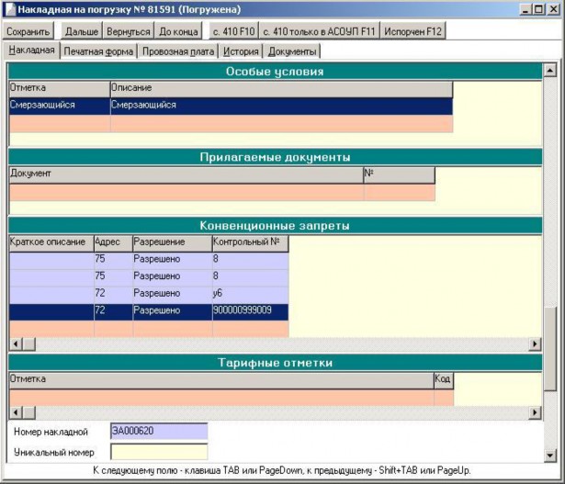Click empty Документ input row
Image resolution: width=565 pixels, height=484 pixels.
click(186, 192)
